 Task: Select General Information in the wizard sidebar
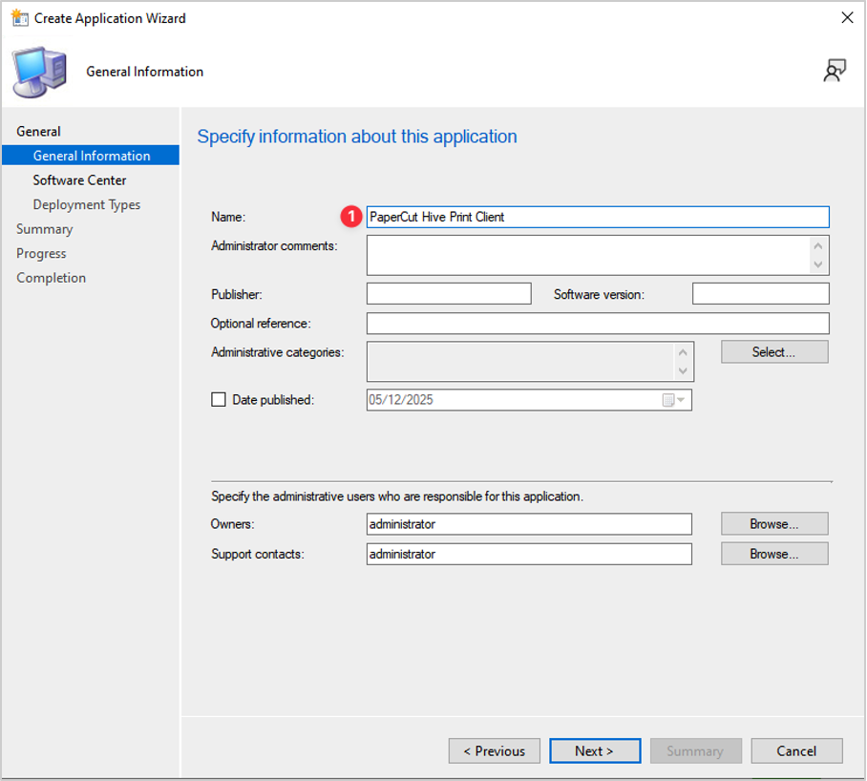[x=91, y=156]
